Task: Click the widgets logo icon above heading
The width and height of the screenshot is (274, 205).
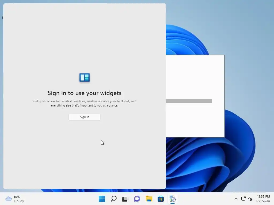Action: coord(85,77)
